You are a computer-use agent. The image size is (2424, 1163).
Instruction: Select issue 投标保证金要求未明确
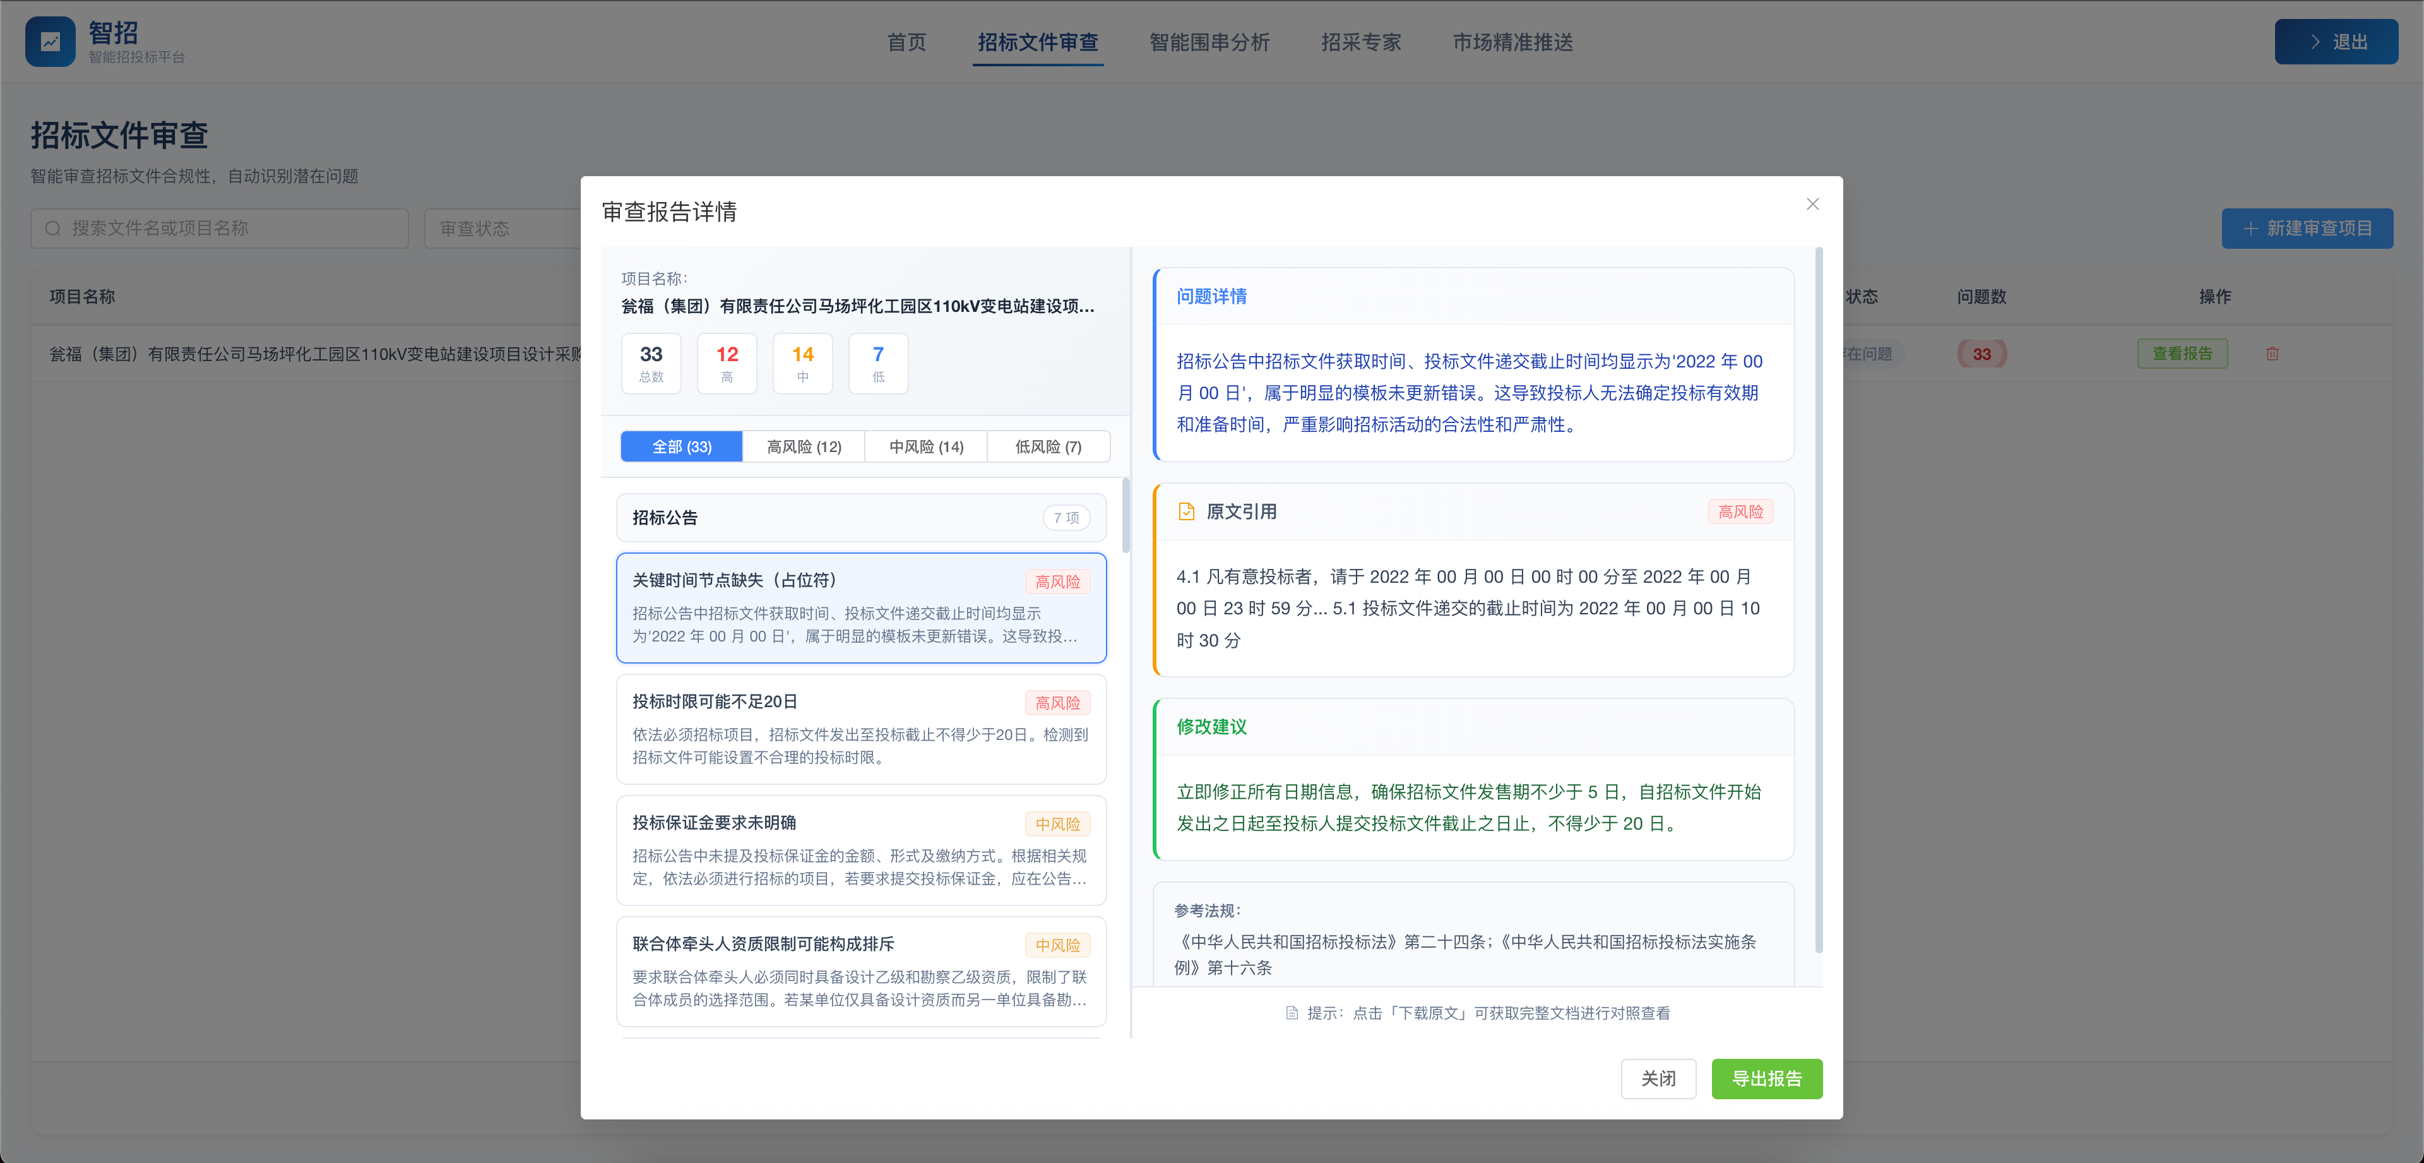tap(861, 850)
